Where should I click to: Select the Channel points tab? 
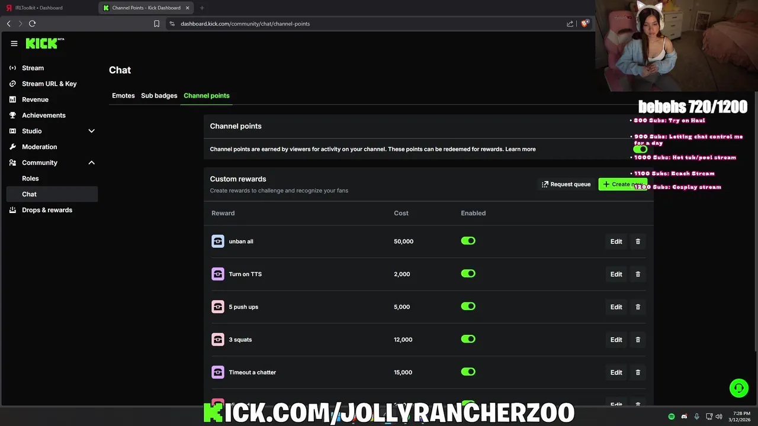point(206,95)
